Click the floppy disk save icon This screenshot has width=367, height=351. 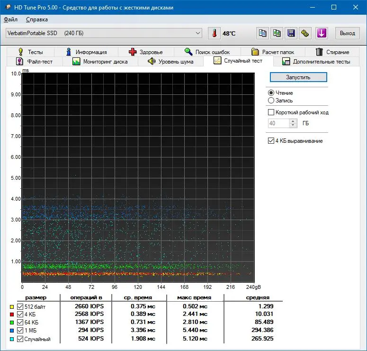tap(291, 33)
